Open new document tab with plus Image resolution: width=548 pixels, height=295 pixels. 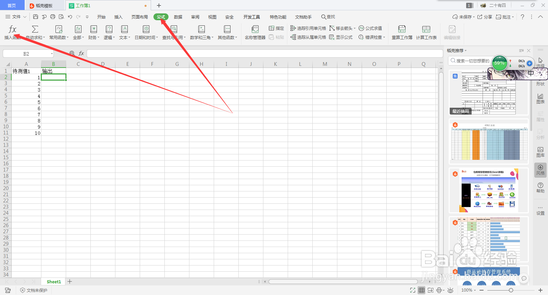point(159,5)
